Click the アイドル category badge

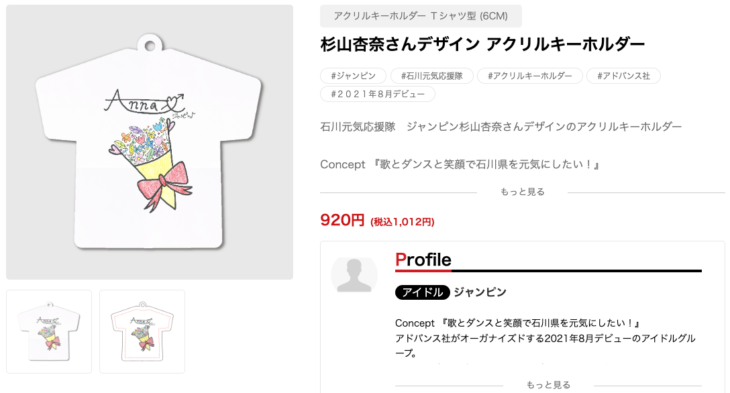pos(422,292)
